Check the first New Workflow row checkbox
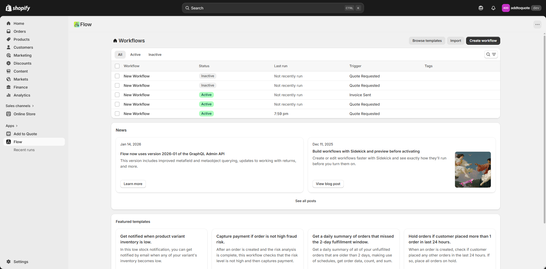The image size is (546, 269). click(117, 76)
